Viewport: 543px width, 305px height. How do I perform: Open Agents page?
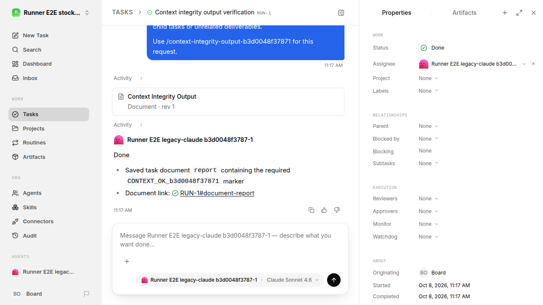point(49,193)
